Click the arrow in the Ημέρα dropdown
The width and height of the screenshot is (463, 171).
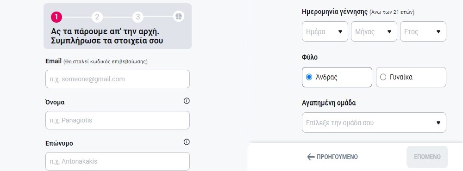click(x=340, y=31)
